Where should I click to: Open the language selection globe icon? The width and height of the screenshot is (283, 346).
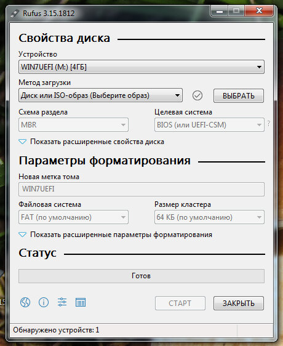[x=25, y=302]
